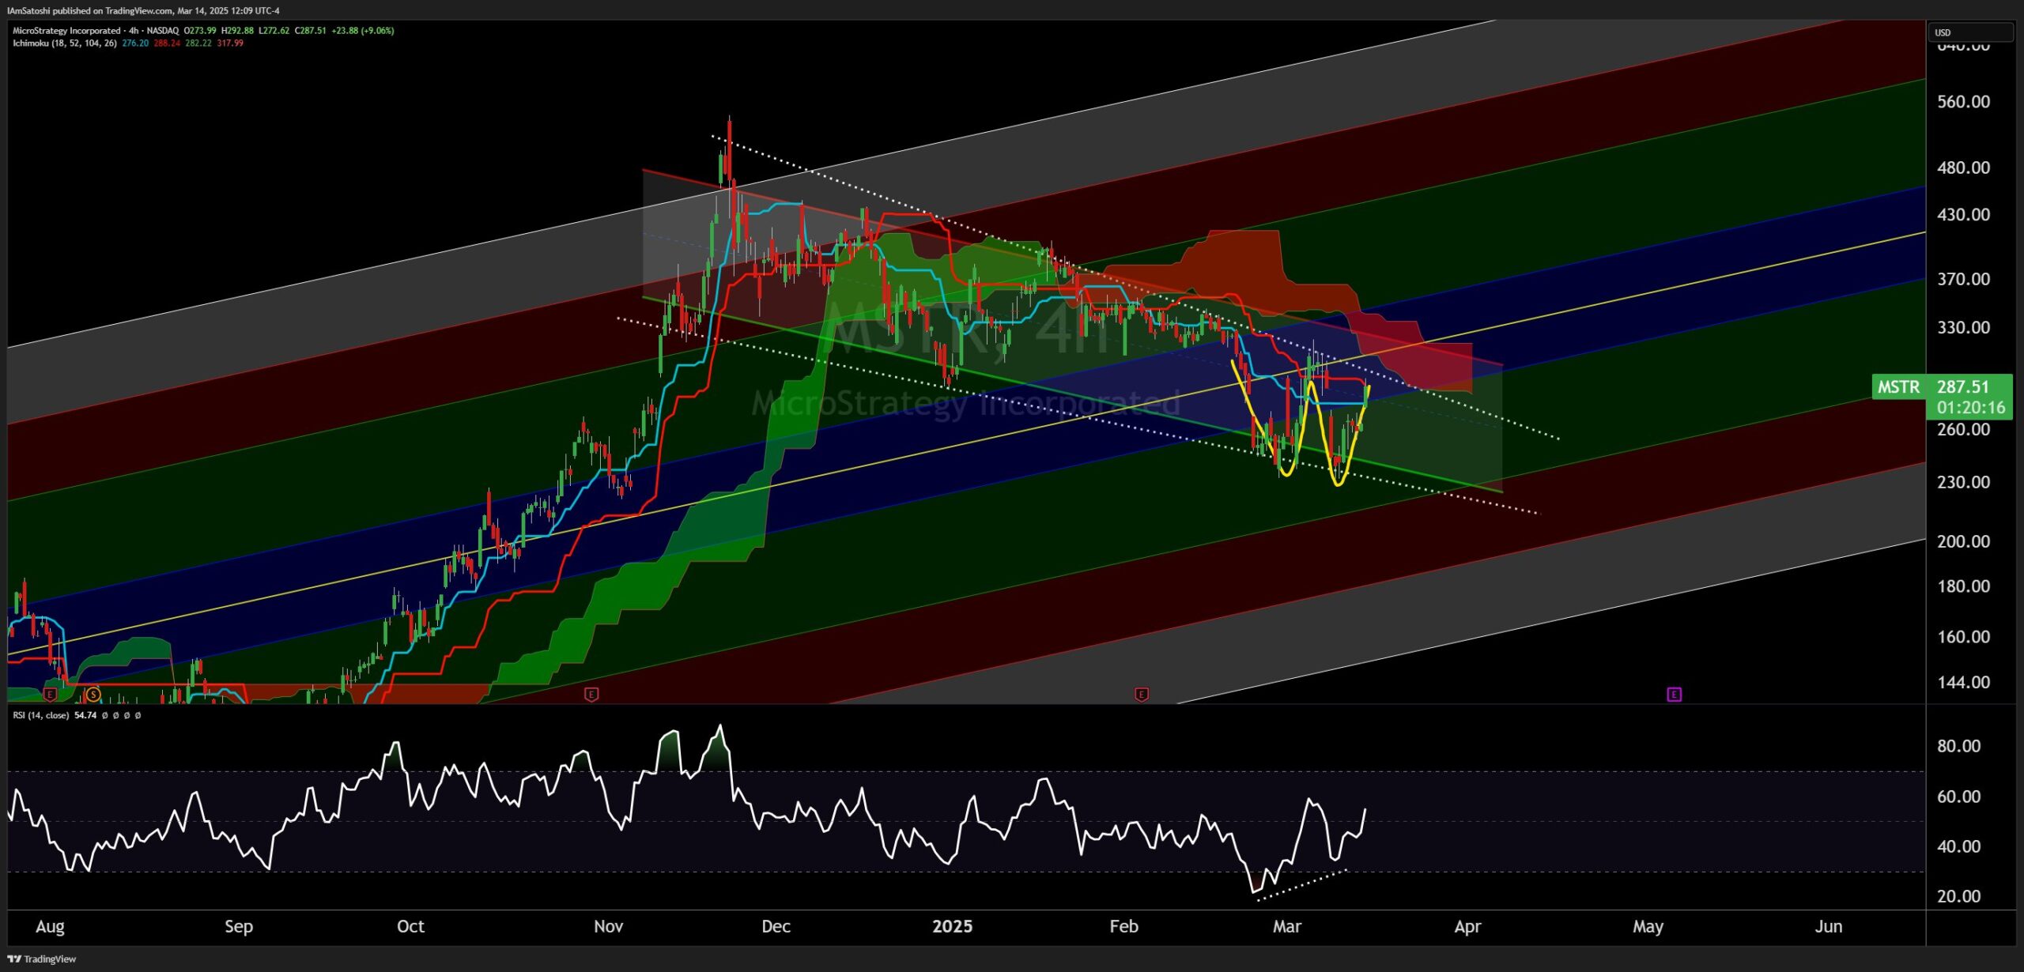Click the RSI value 54.74
2024x972 pixels.
pyautogui.click(x=85, y=715)
